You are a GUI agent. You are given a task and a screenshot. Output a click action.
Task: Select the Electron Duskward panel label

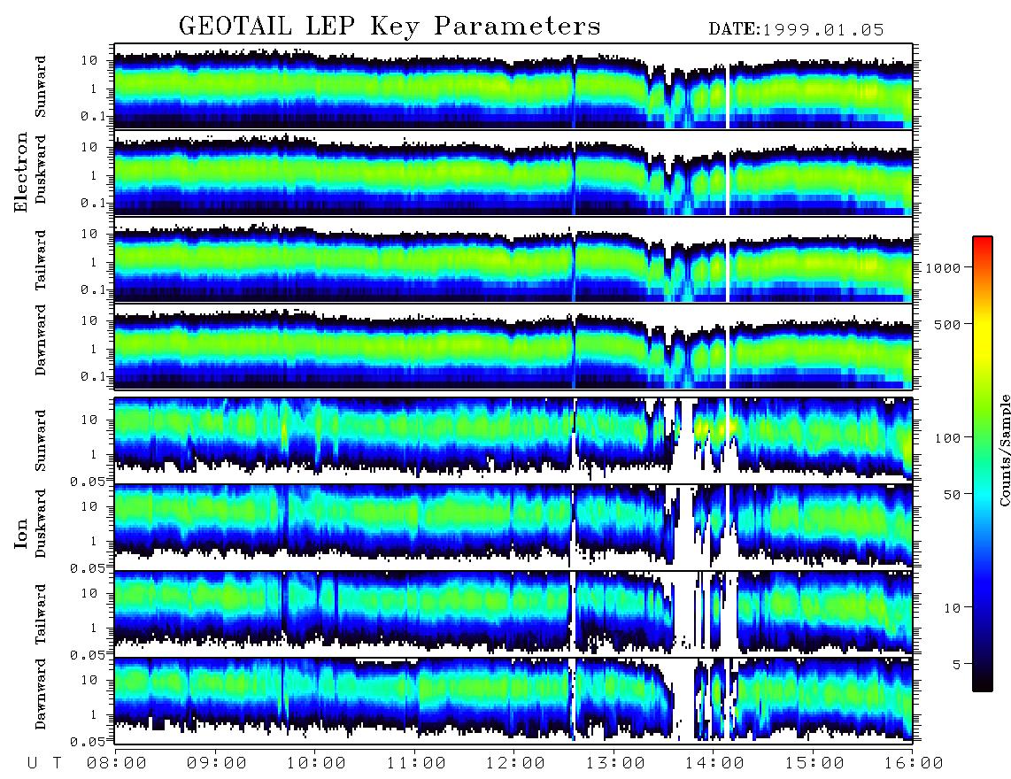point(41,169)
